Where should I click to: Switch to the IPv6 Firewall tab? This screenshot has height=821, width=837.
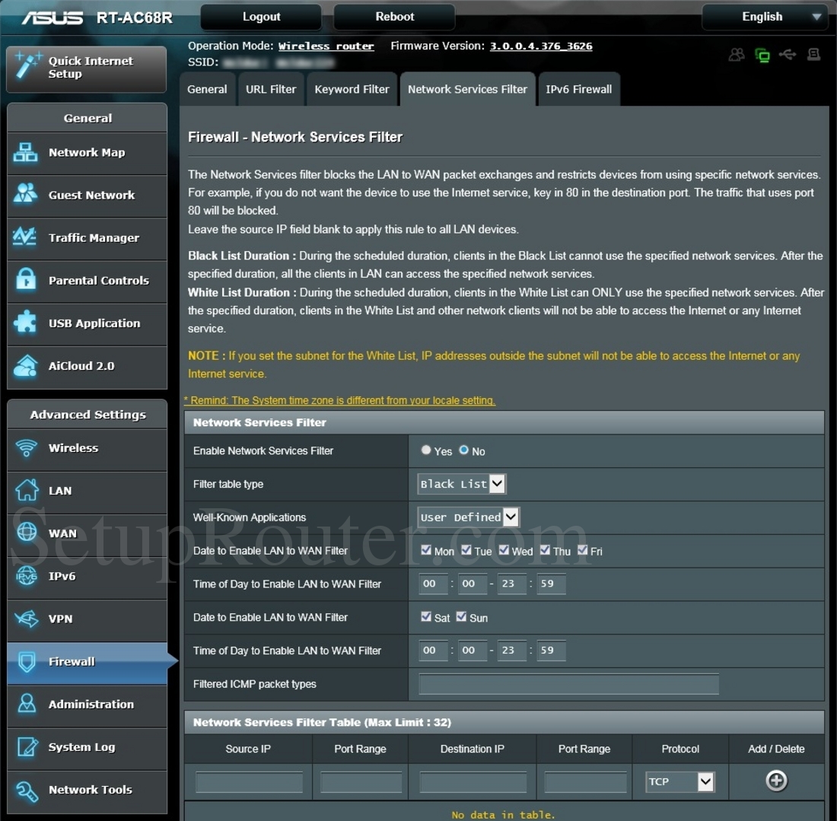pos(579,89)
